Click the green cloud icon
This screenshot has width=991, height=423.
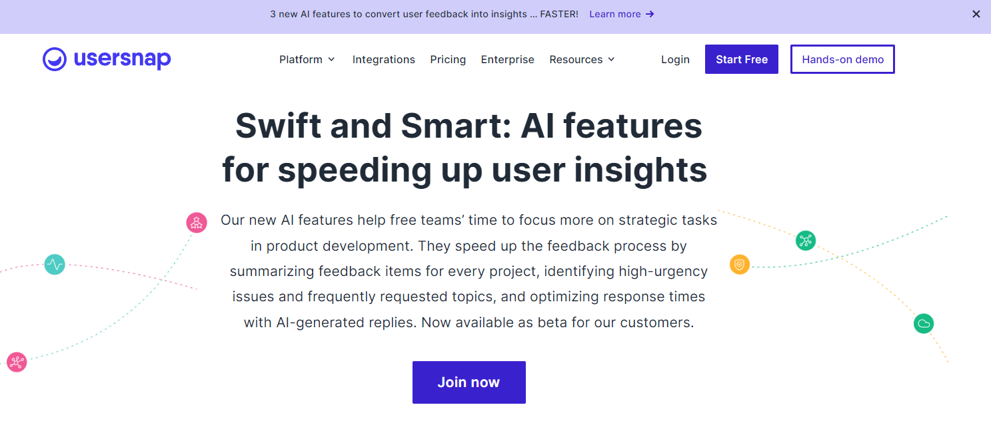[924, 324]
